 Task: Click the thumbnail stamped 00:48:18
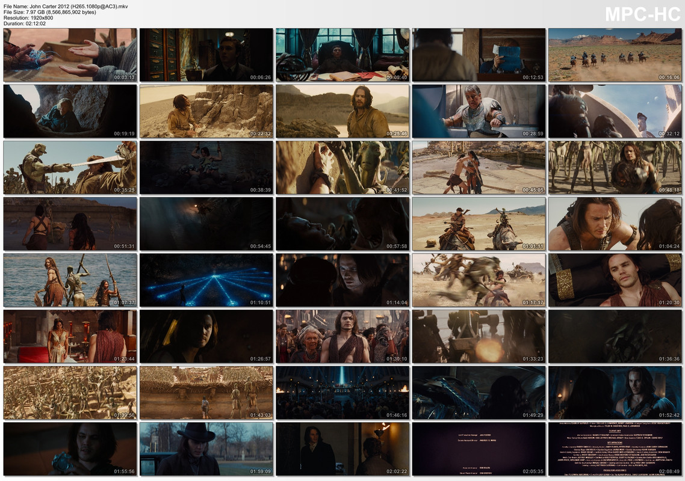[615, 168]
